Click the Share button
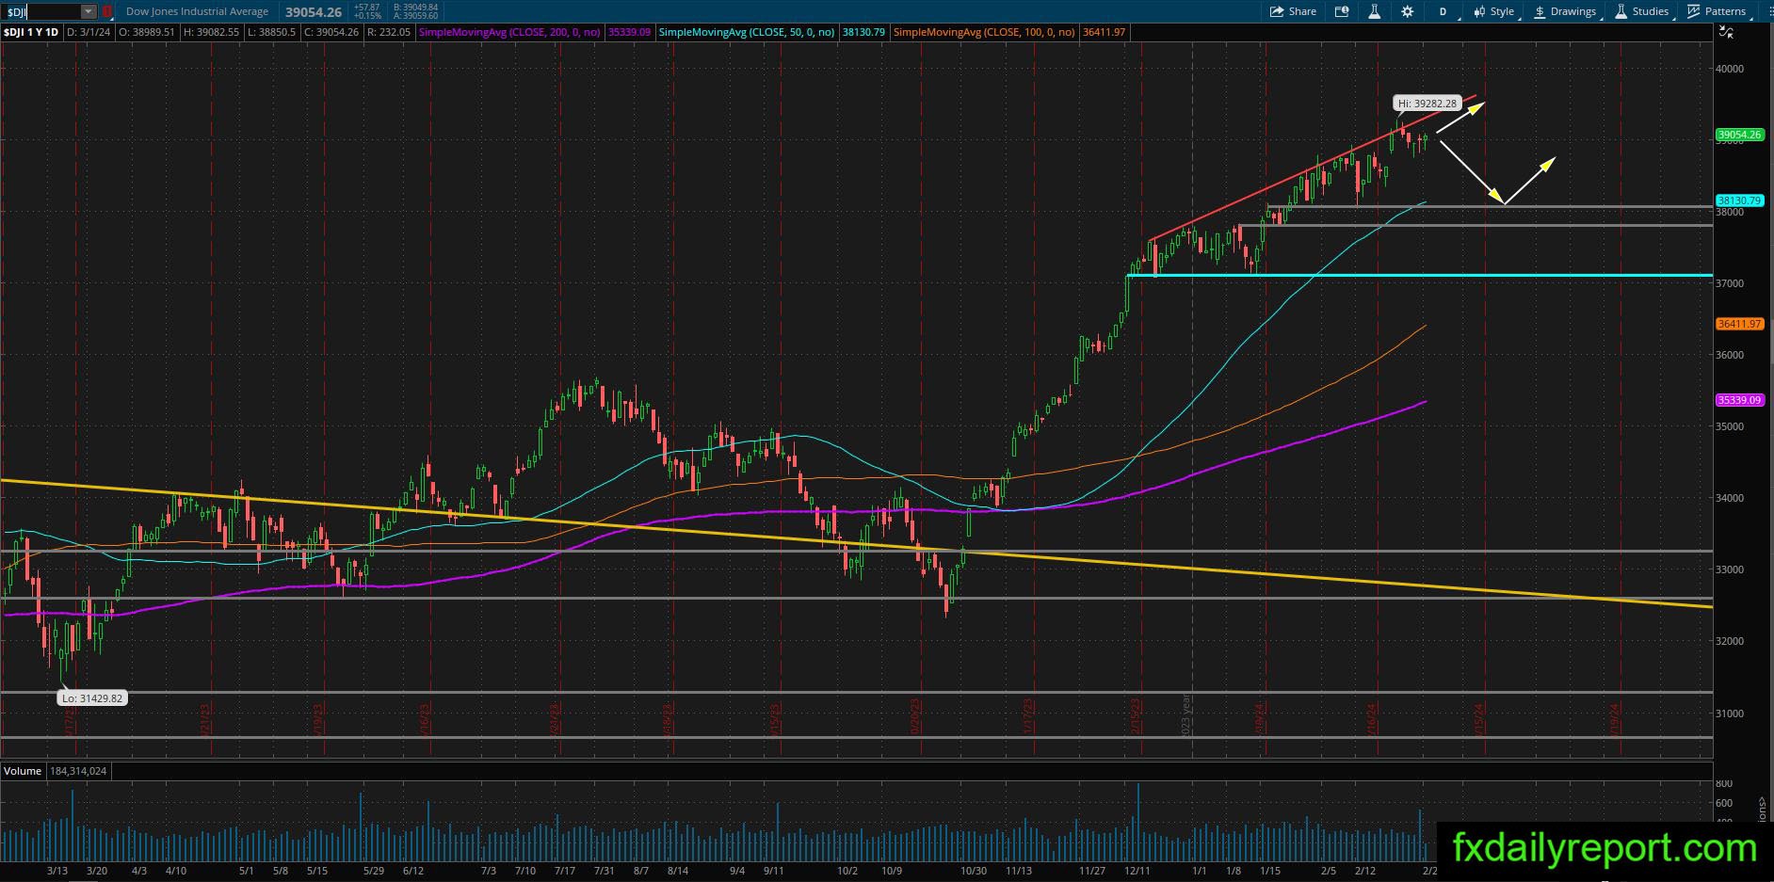This screenshot has width=1774, height=882. 1293,11
